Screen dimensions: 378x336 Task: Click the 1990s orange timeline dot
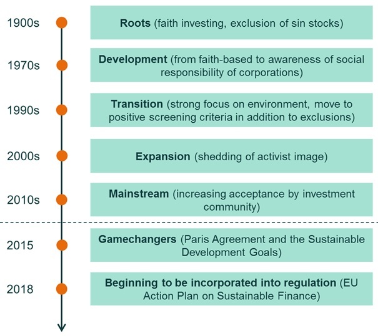coord(62,110)
